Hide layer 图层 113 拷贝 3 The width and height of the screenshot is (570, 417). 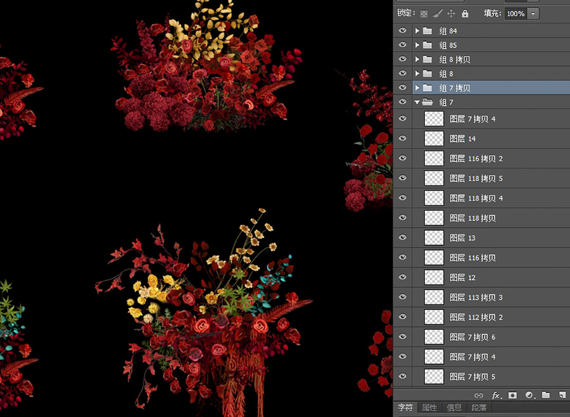(402, 297)
